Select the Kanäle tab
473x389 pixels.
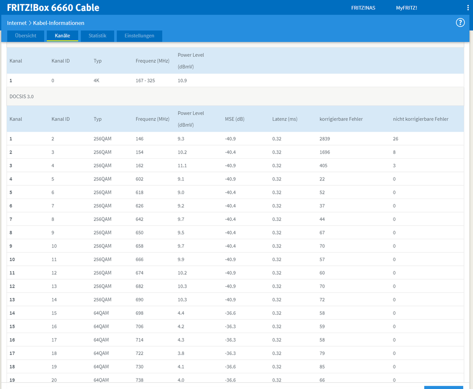pyautogui.click(x=63, y=36)
